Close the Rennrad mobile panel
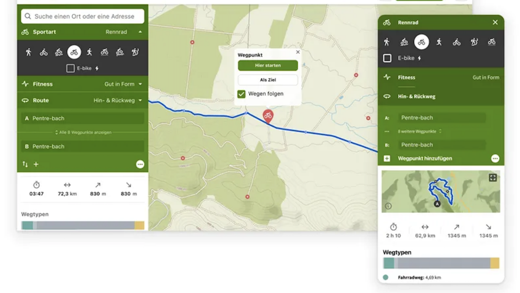The image size is (520, 293). tap(495, 23)
